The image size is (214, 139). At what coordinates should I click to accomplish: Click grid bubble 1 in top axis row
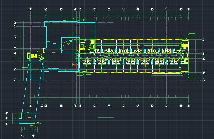click(30, 9)
